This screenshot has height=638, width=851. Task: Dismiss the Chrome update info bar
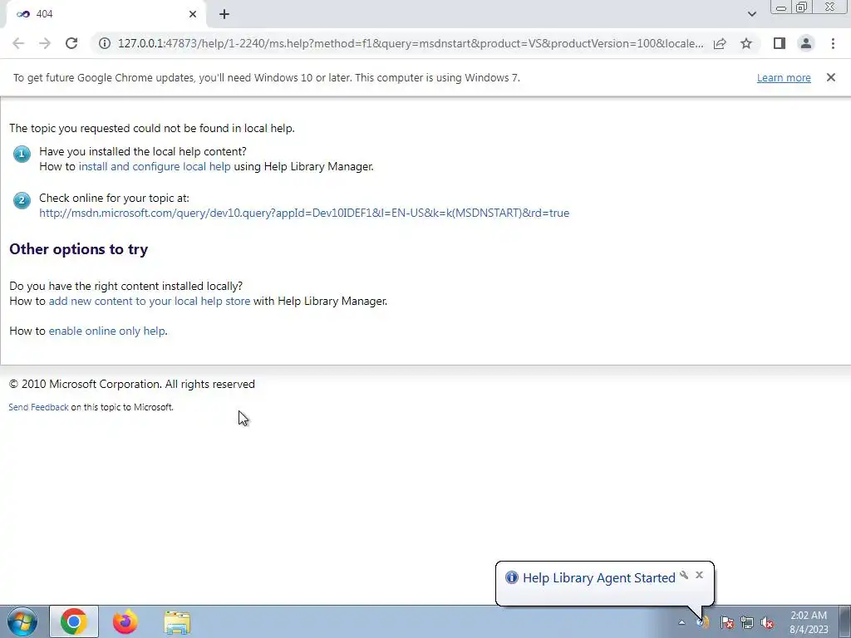click(x=830, y=77)
